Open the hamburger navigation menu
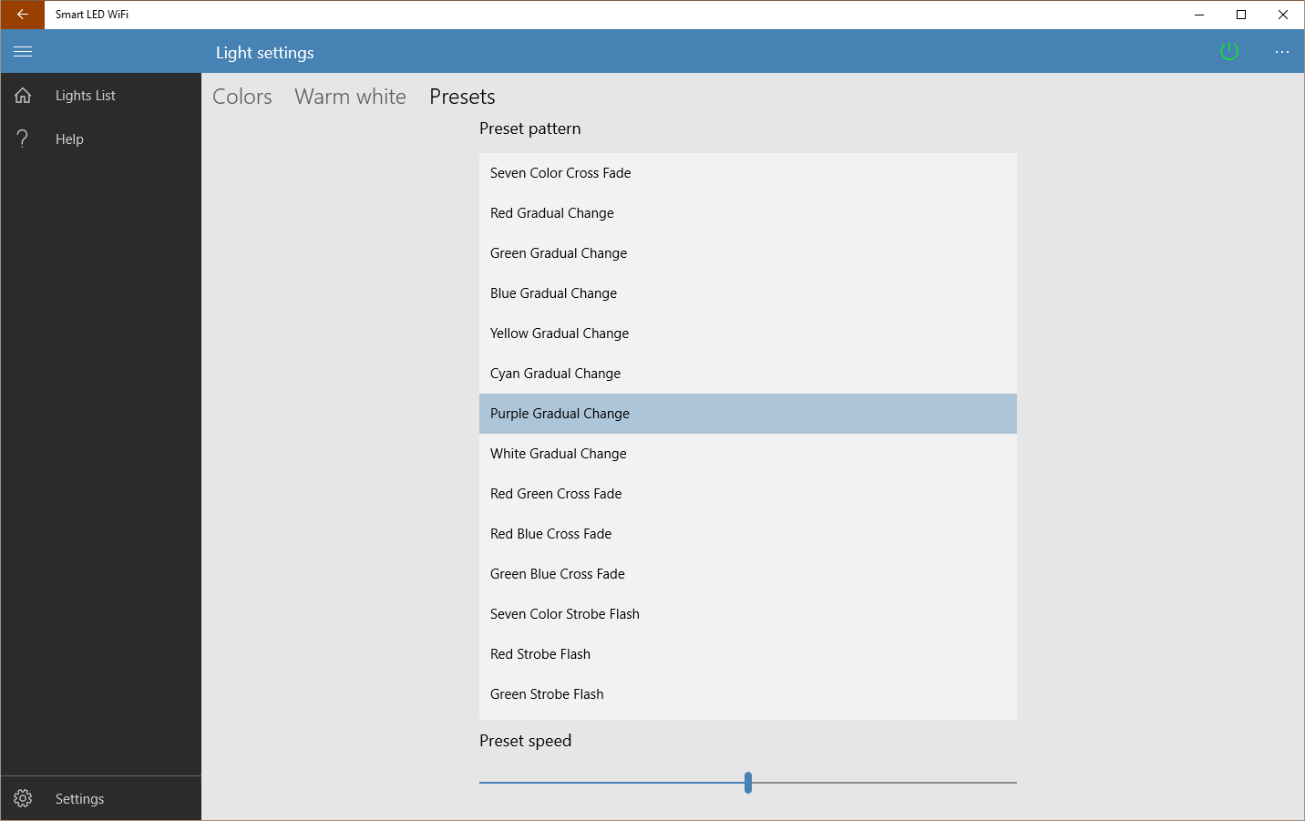The width and height of the screenshot is (1305, 821). click(x=23, y=52)
